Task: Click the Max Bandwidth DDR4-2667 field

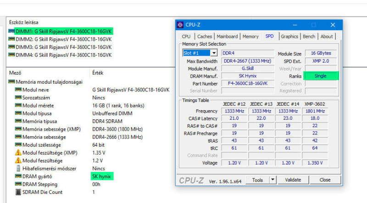Action: (248, 61)
